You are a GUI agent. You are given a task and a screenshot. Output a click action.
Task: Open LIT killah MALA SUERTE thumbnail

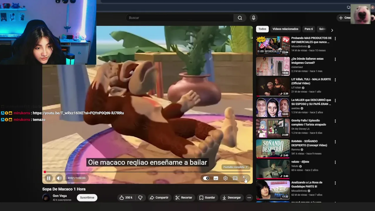[273, 87]
